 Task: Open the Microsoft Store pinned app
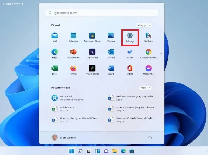92,37
